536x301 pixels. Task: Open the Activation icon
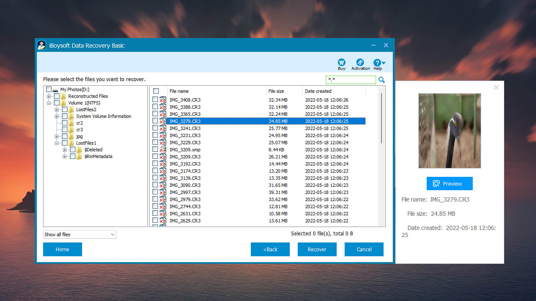click(360, 62)
